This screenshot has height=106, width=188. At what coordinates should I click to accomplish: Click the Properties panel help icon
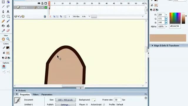coord(146,98)
